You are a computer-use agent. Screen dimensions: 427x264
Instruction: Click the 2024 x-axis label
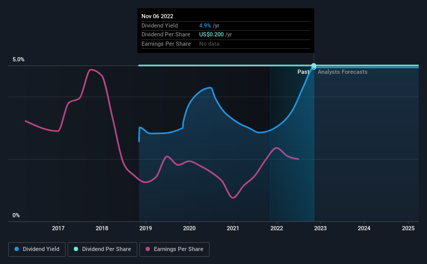[x=364, y=228]
